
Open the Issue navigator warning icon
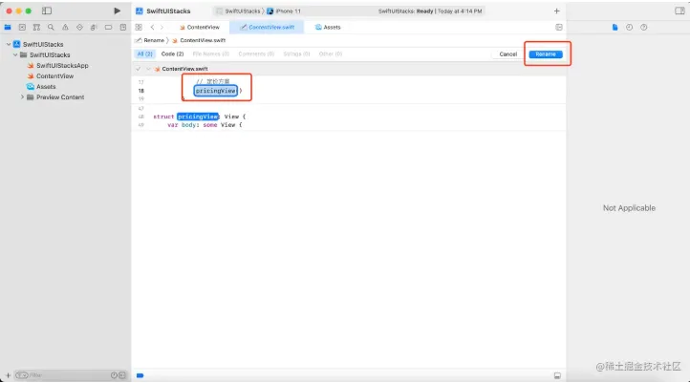tap(65, 28)
